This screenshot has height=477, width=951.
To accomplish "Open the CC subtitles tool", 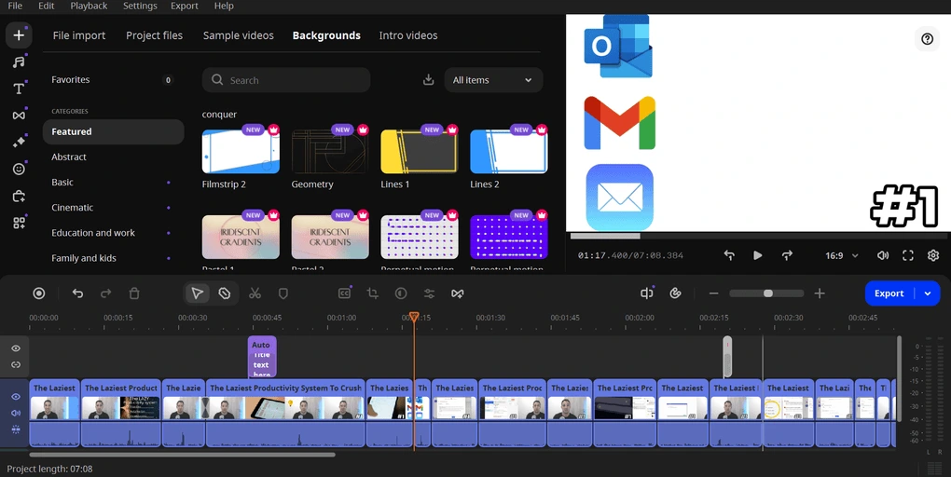I will click(344, 293).
